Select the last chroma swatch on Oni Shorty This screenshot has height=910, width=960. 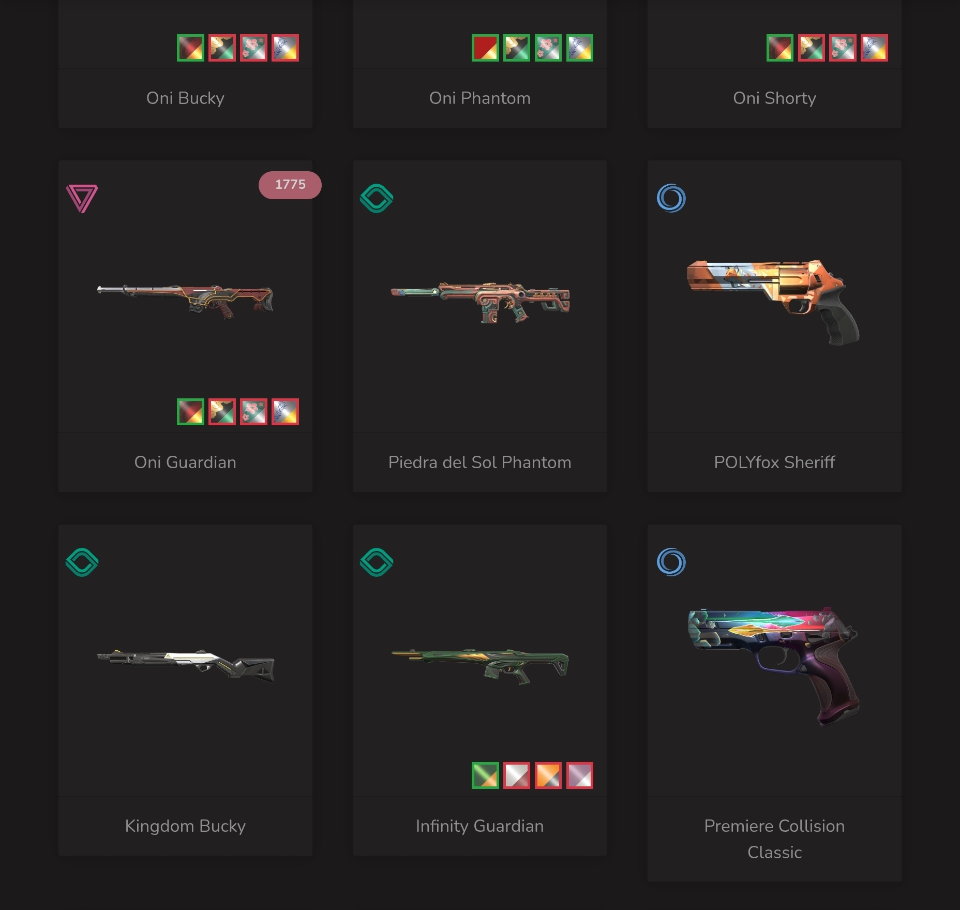[875, 48]
